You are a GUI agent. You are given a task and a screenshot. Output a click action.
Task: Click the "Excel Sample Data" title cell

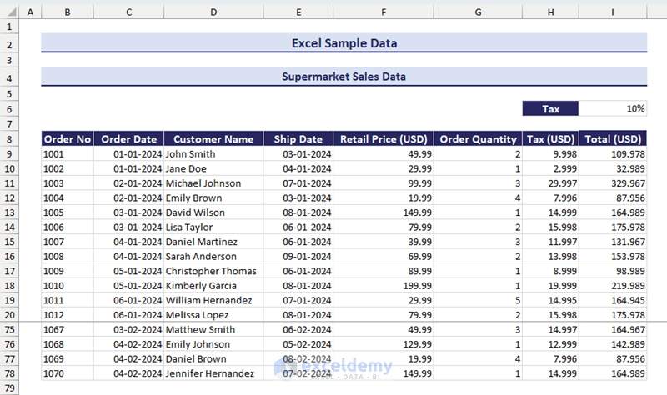point(344,43)
